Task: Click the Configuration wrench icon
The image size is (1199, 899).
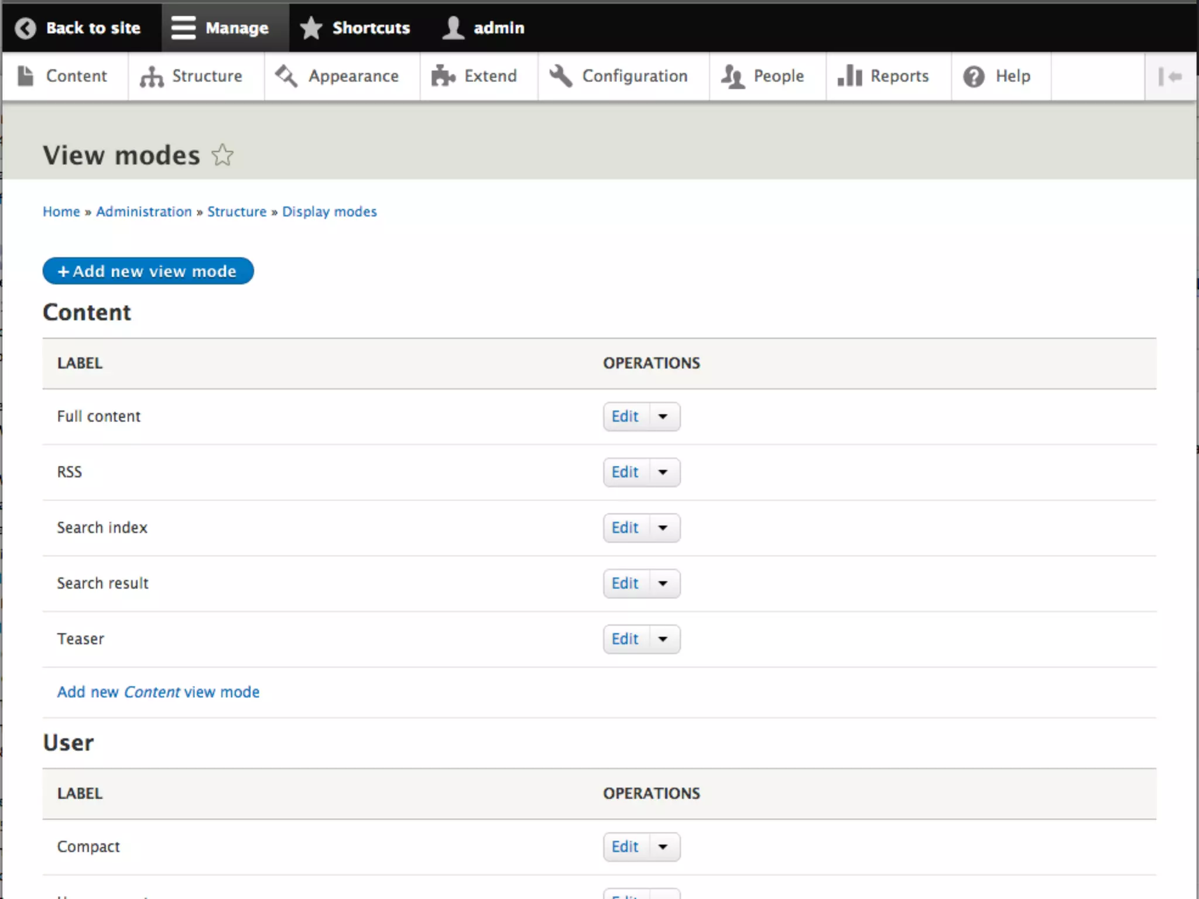Action: (x=560, y=76)
